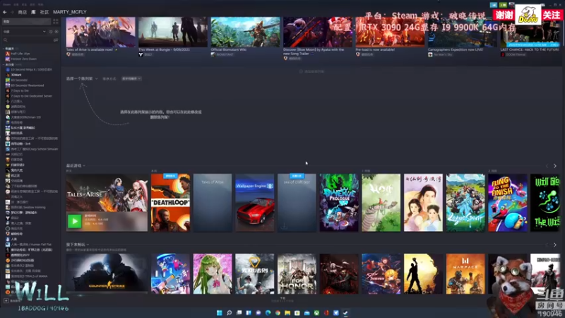
Task: Select 3DMark in the game list
Action: (13, 75)
